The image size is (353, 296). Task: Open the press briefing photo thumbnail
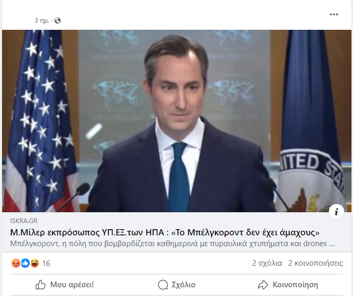[177, 121]
